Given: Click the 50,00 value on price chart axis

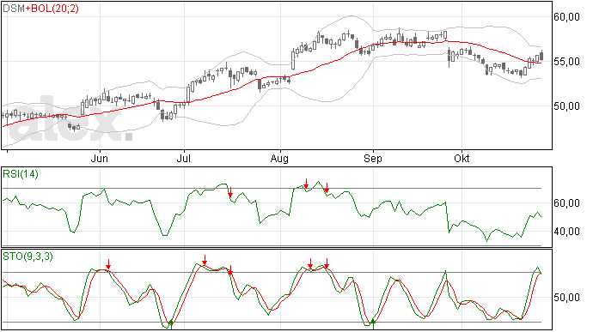Looking at the screenshot, I should (x=566, y=106).
